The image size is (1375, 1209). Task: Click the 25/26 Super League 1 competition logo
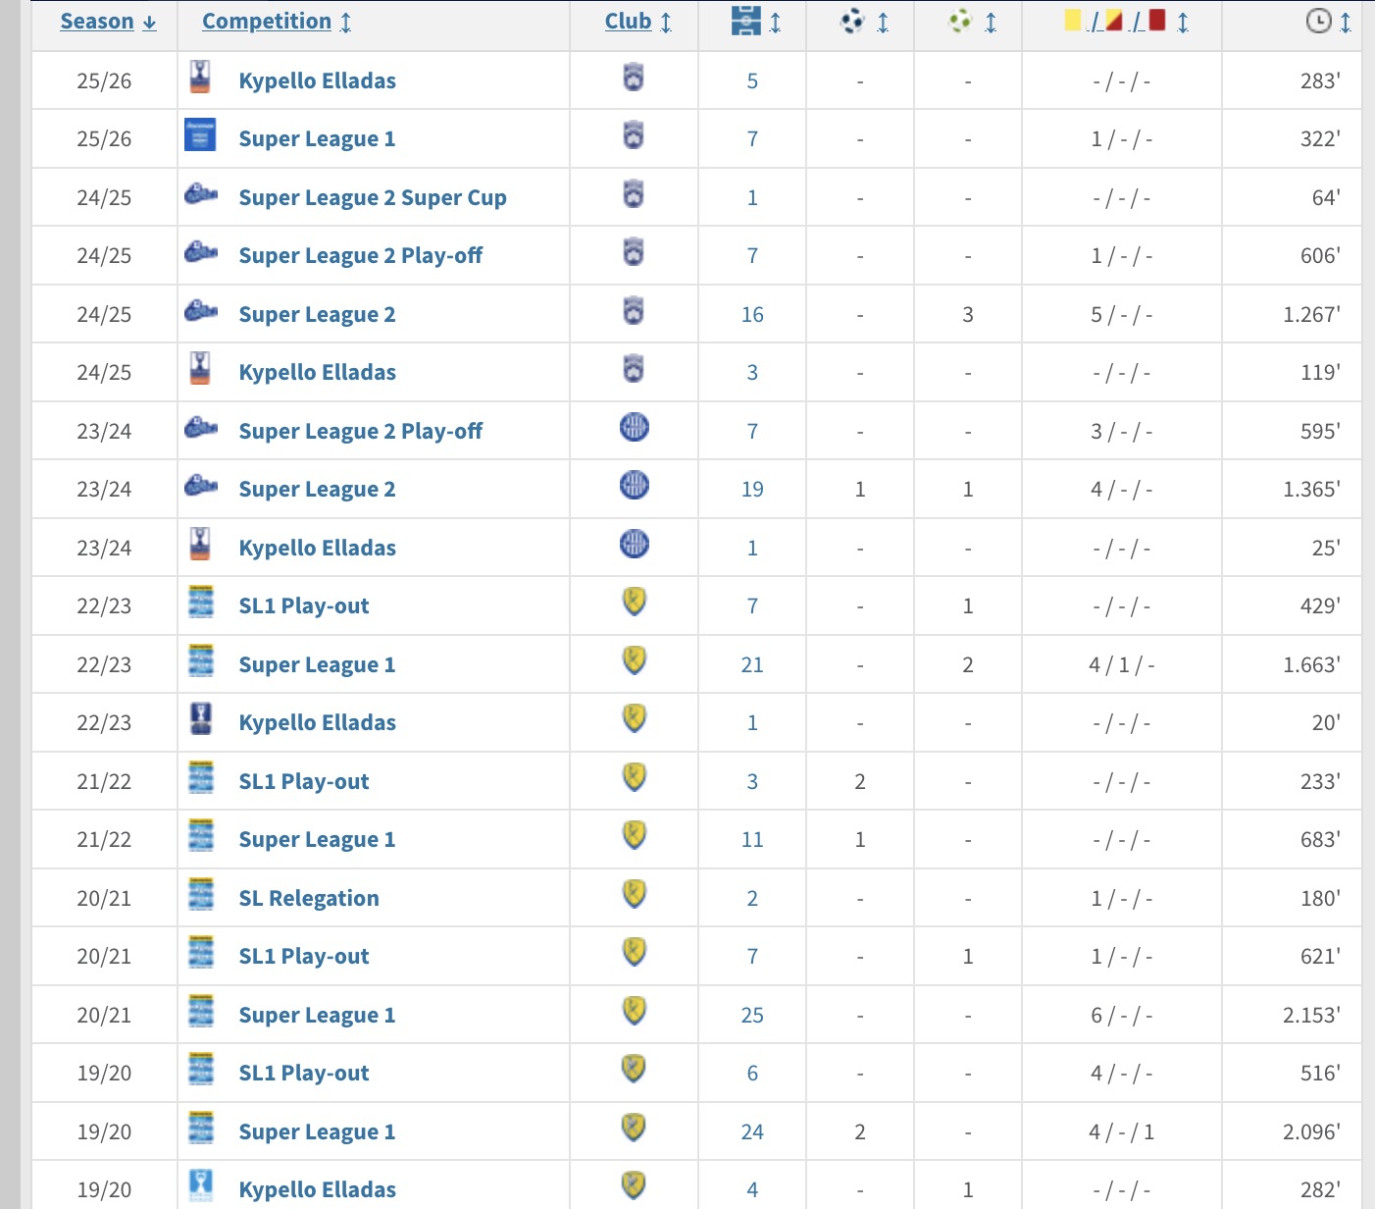[200, 135]
